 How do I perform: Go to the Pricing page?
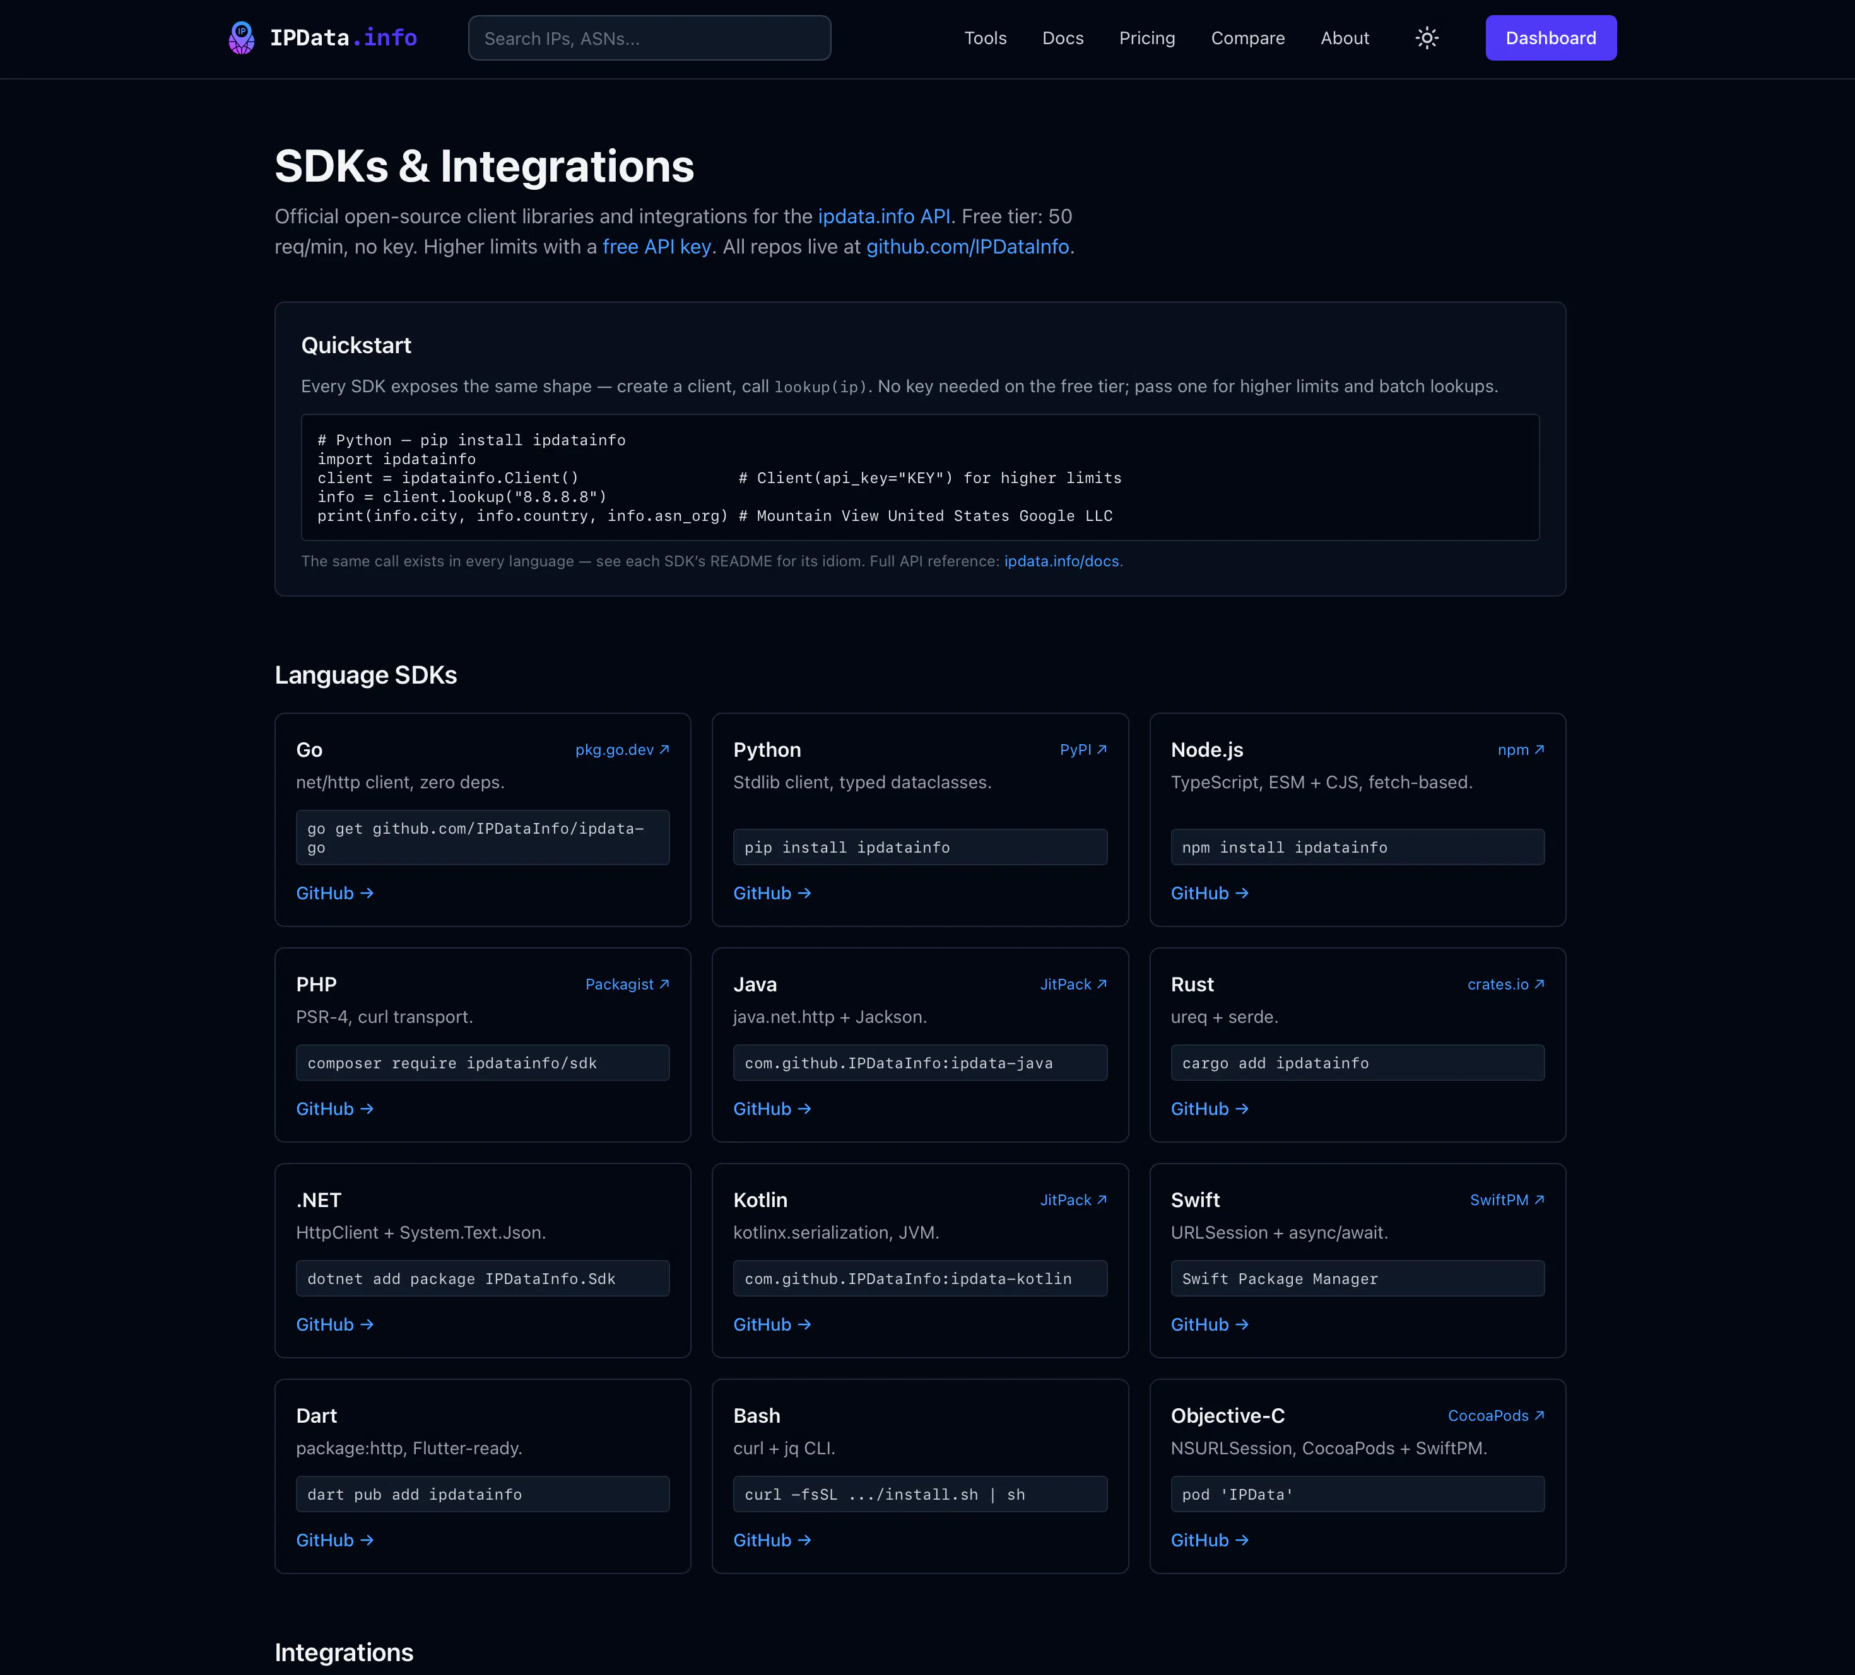1146,38
